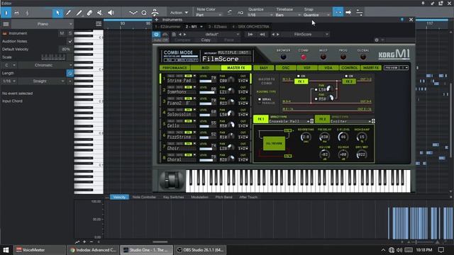
Task: Open VoiceMeeter from taskbar
Action: tap(40, 250)
